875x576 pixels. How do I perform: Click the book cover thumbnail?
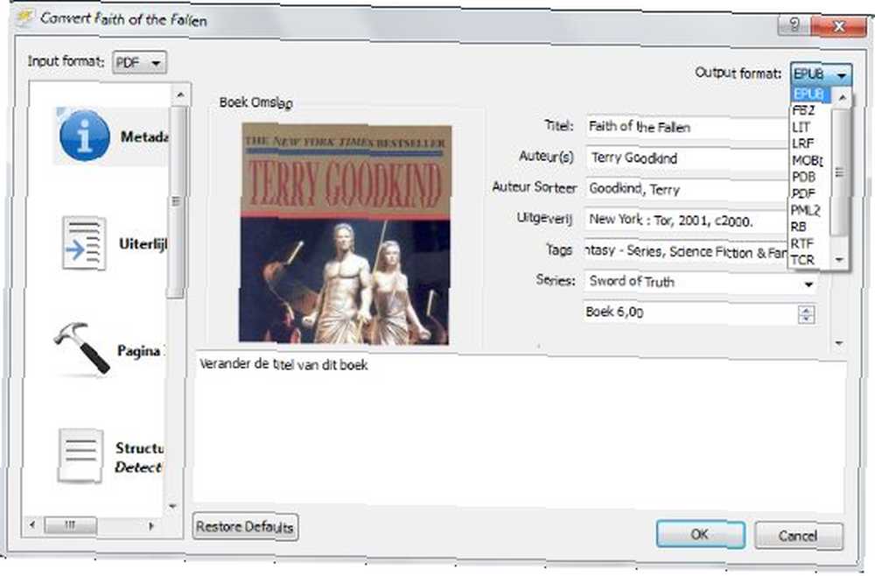[345, 234]
